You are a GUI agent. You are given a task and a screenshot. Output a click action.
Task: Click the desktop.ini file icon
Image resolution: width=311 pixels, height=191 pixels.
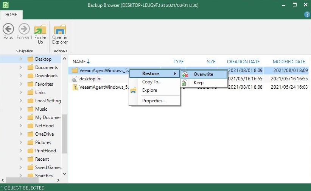click(x=75, y=79)
